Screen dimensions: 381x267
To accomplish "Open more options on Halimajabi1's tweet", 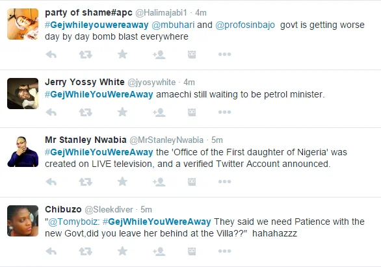I will 224,55.
